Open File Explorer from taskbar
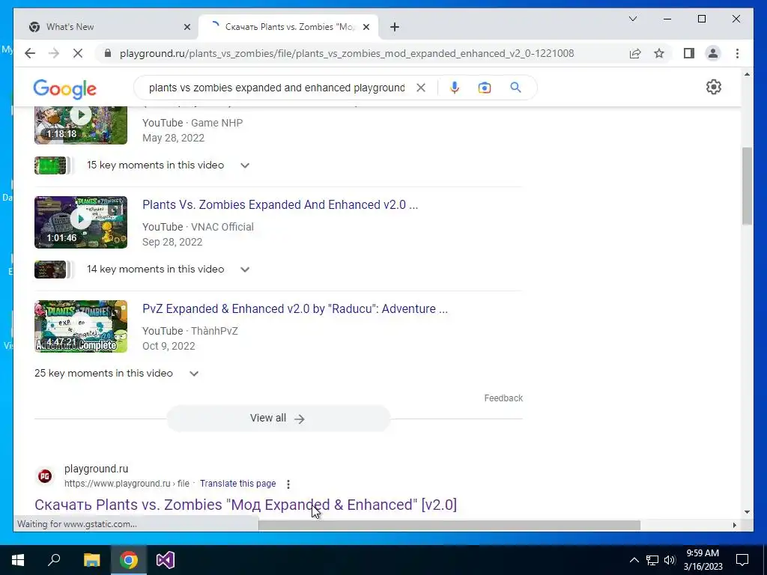This screenshot has width=767, height=575. click(x=91, y=560)
